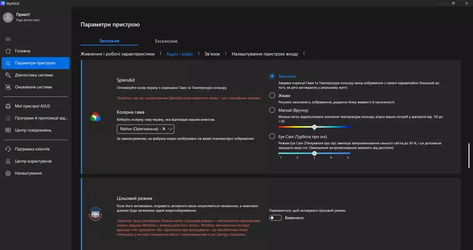Switch to the Ексклюзив tab
Viewport: 473px width, 250px height.
166,41
